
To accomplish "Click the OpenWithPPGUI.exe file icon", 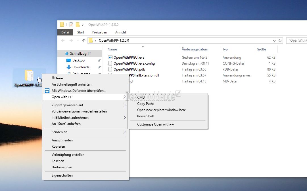I will click(x=110, y=58).
